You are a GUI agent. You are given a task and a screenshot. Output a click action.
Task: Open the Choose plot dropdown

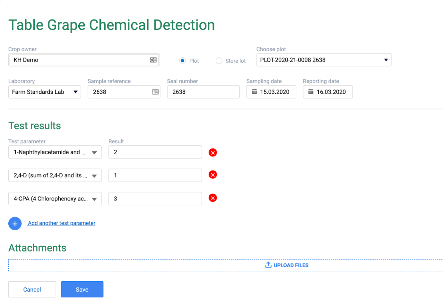tap(324, 60)
